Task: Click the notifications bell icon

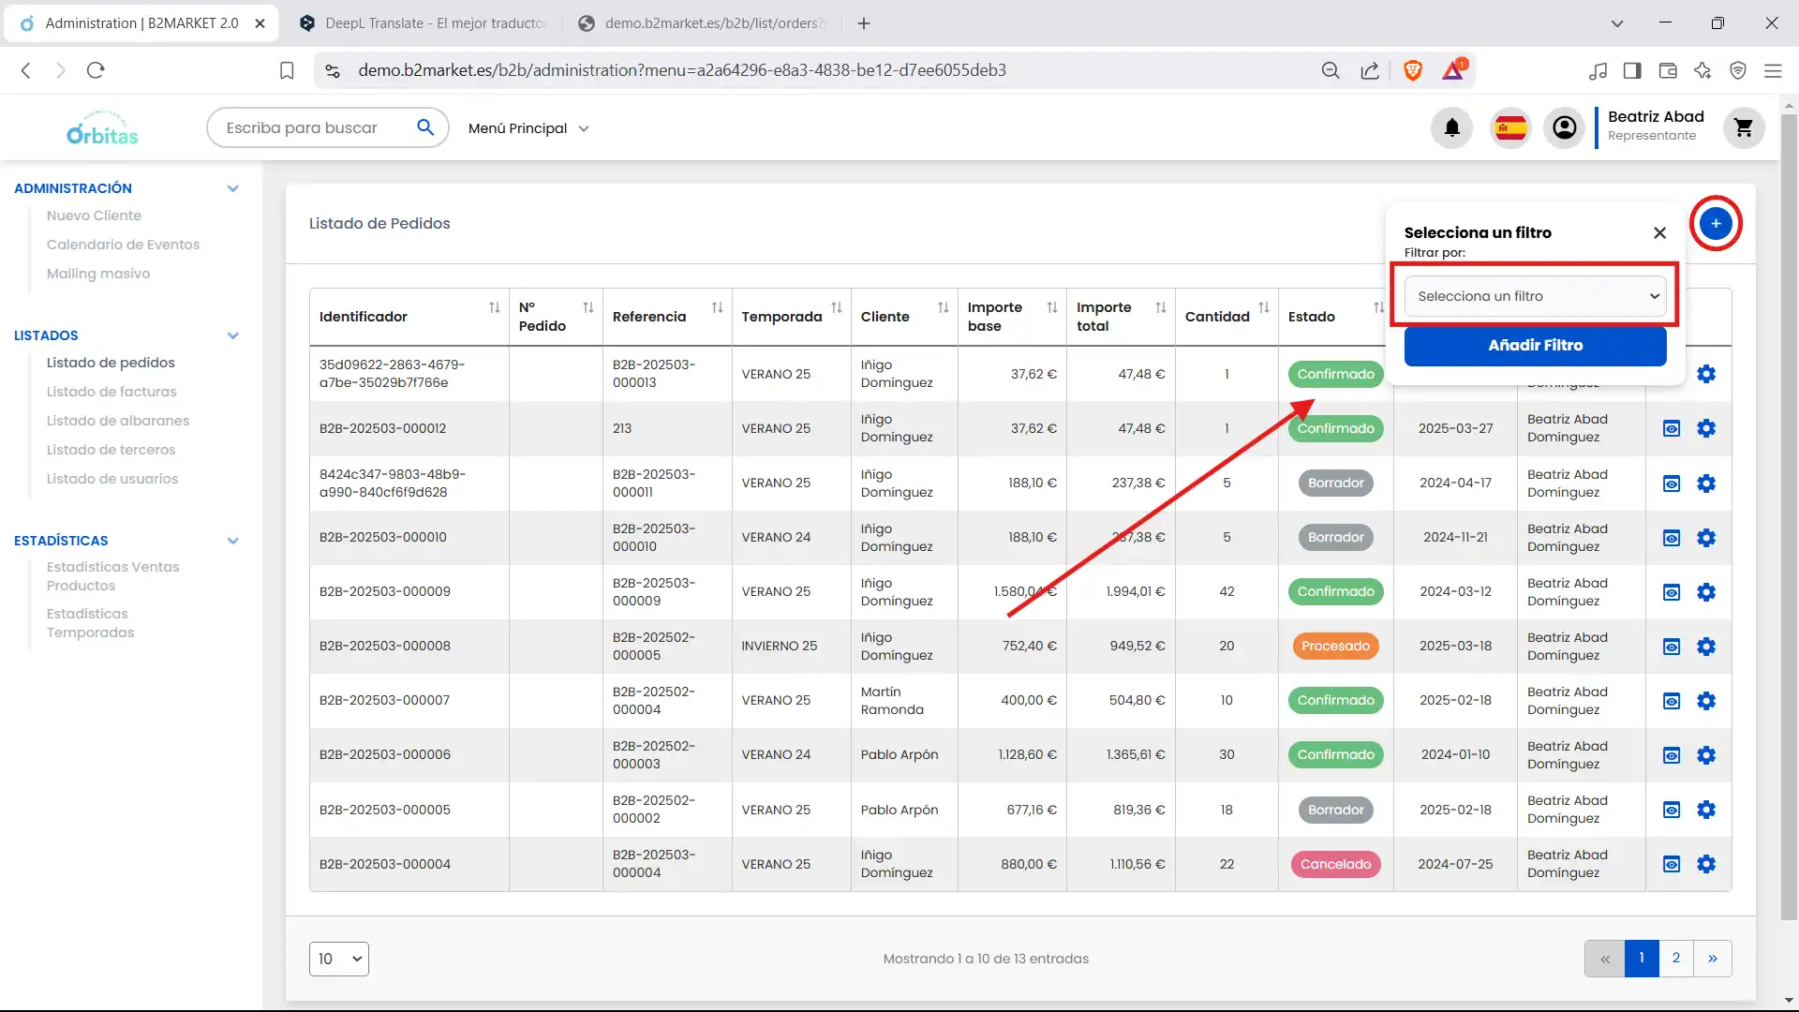Action: pyautogui.click(x=1451, y=127)
